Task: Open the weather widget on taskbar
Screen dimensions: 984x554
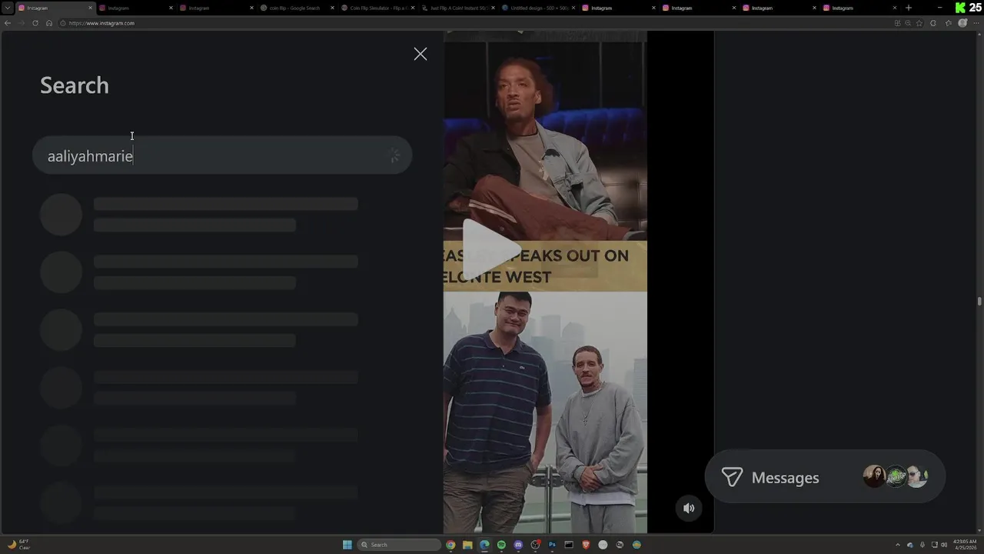Action: click(x=18, y=545)
